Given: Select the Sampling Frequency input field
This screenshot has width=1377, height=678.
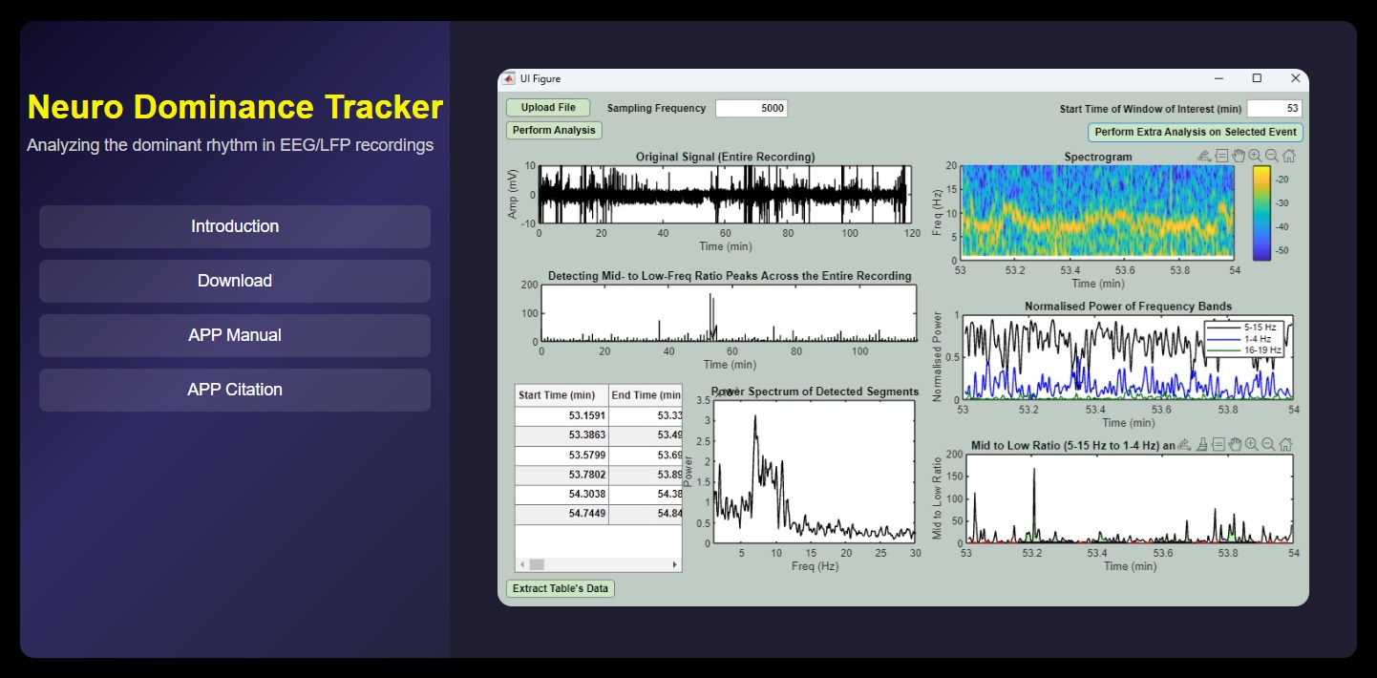Looking at the screenshot, I should [753, 108].
